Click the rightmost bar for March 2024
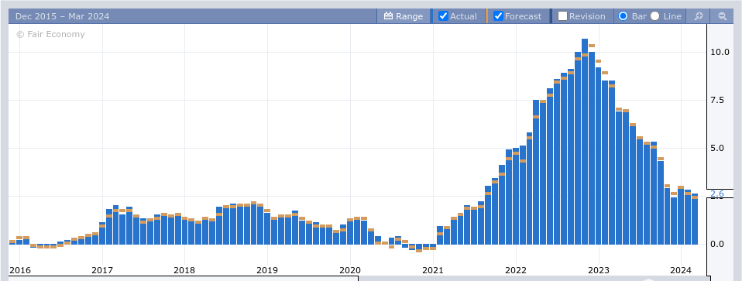Screen dimensions: 742x281 (695, 219)
